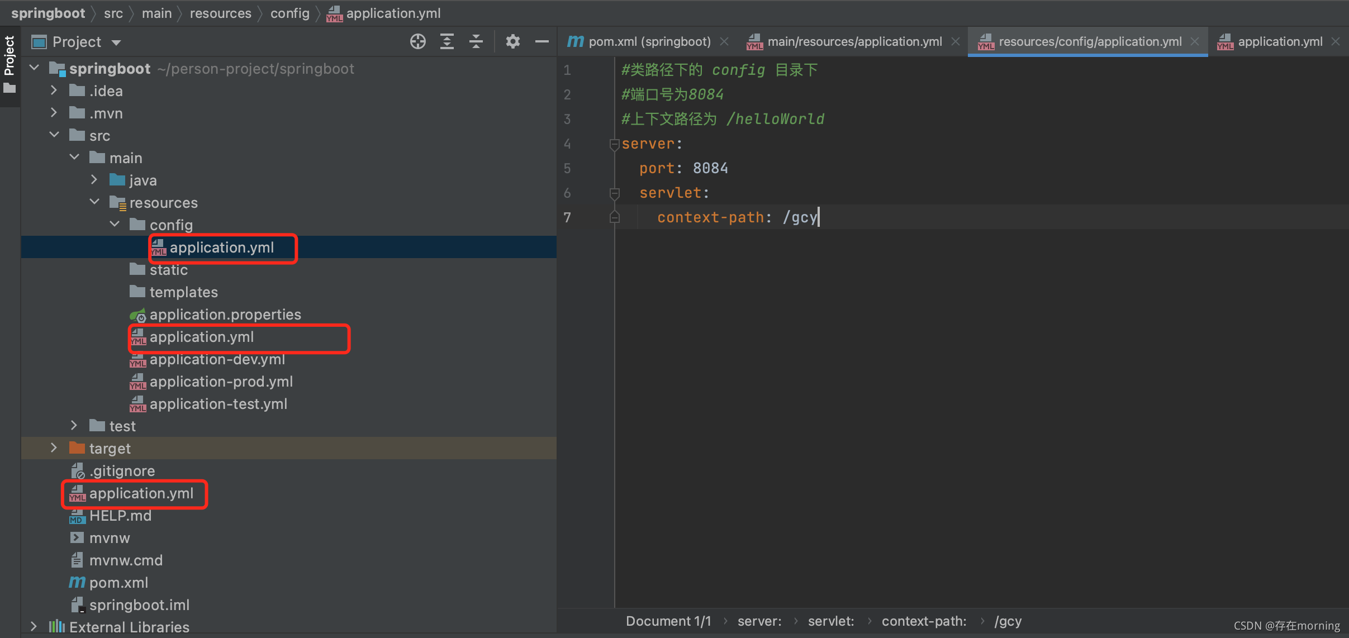Select the mvnw script file
Viewport: 1349px width, 638px height.
pos(110,538)
